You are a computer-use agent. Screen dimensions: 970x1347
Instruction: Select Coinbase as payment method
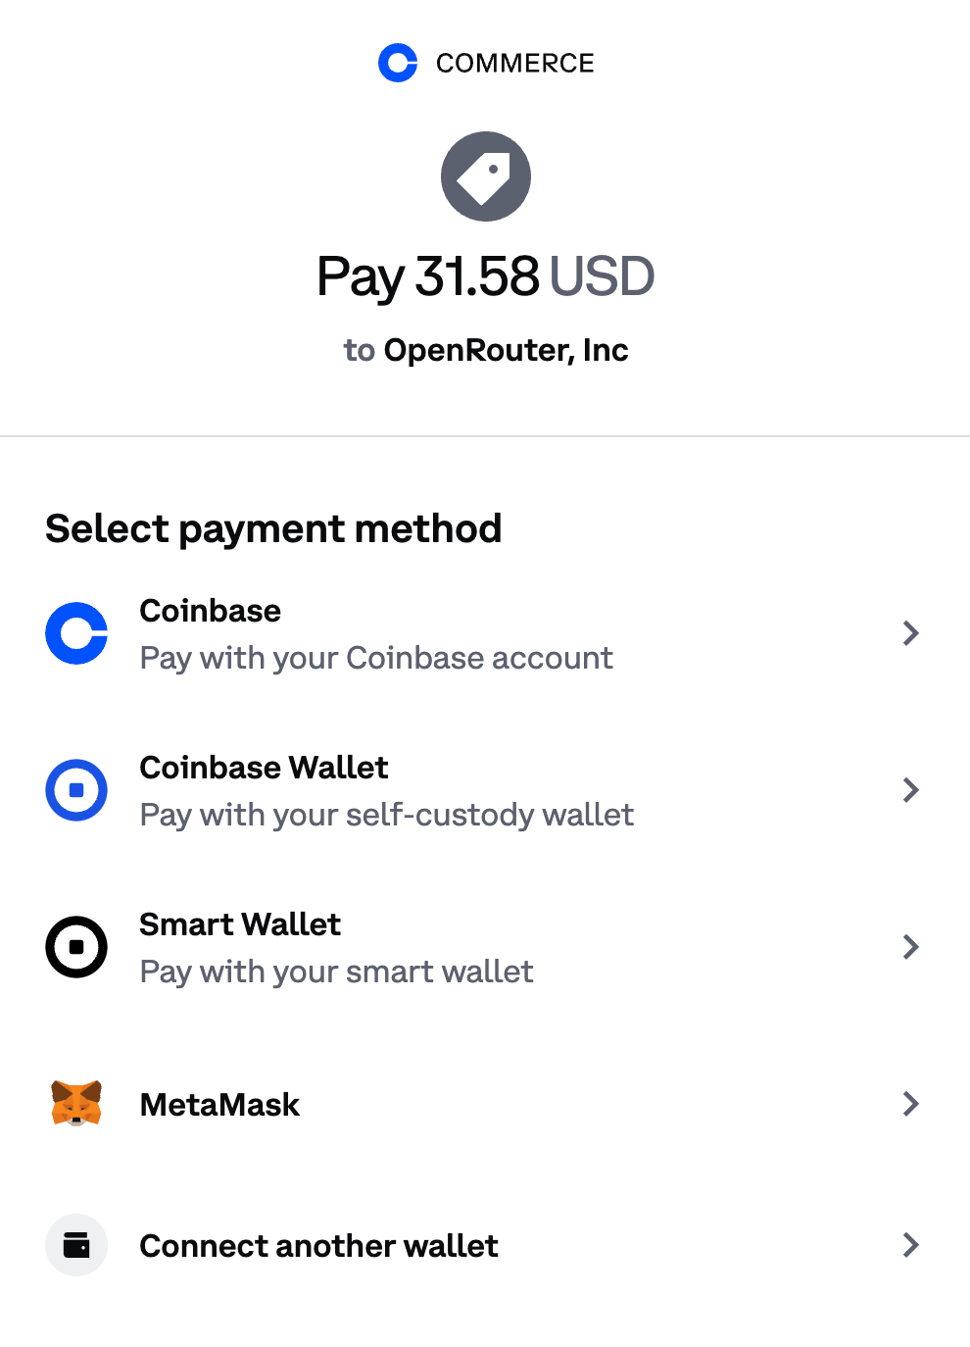pyautogui.click(x=211, y=611)
